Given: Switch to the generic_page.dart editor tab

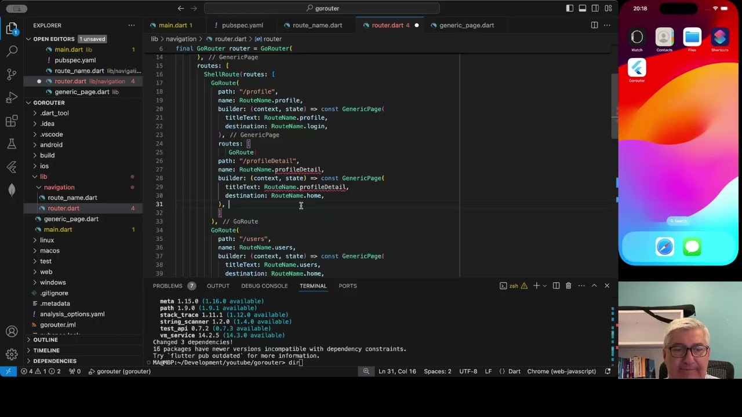Looking at the screenshot, I should coord(466,25).
